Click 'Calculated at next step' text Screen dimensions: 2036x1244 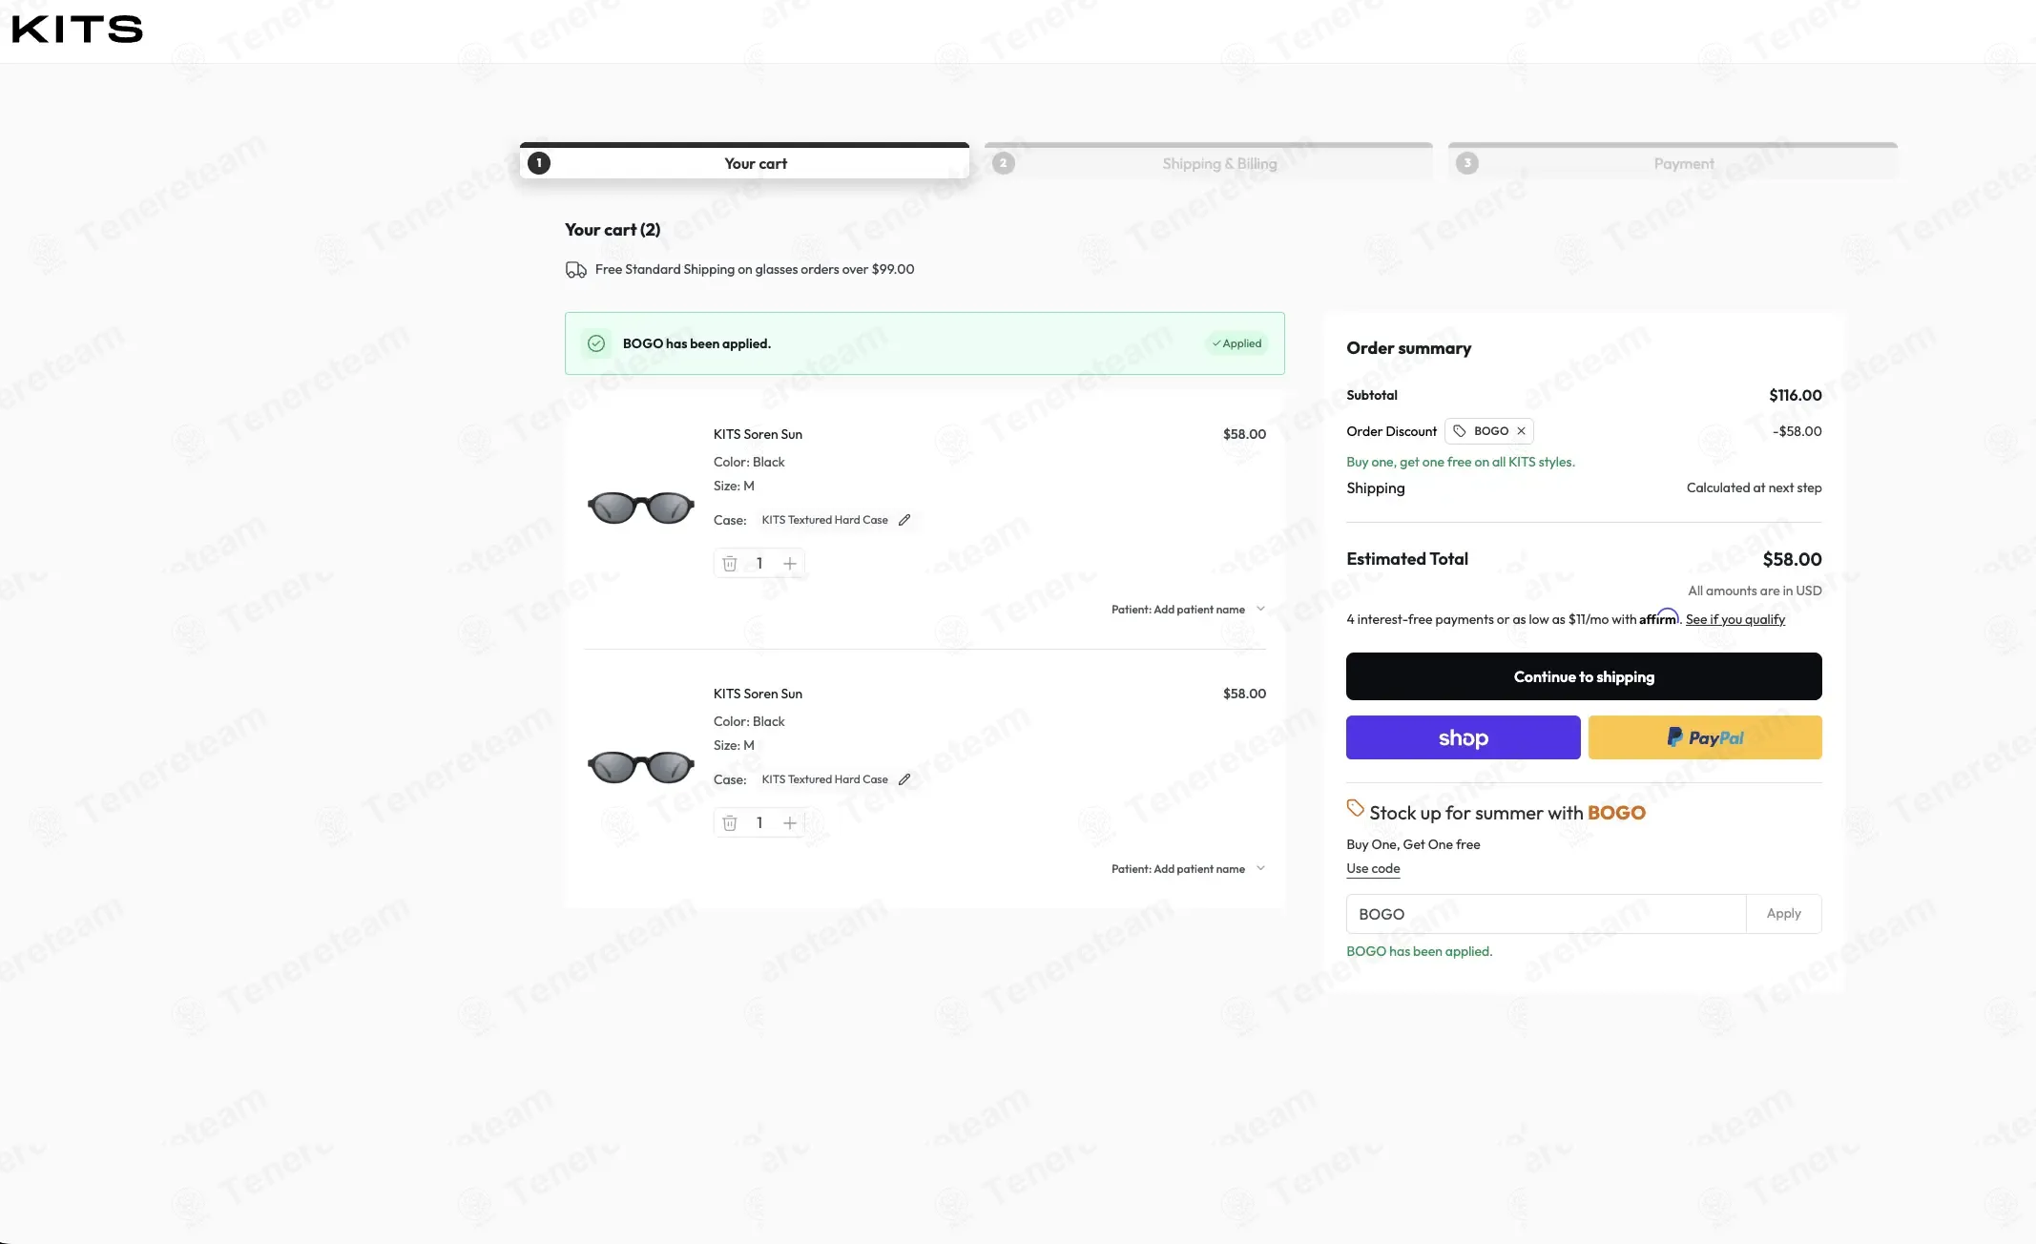coord(1754,487)
